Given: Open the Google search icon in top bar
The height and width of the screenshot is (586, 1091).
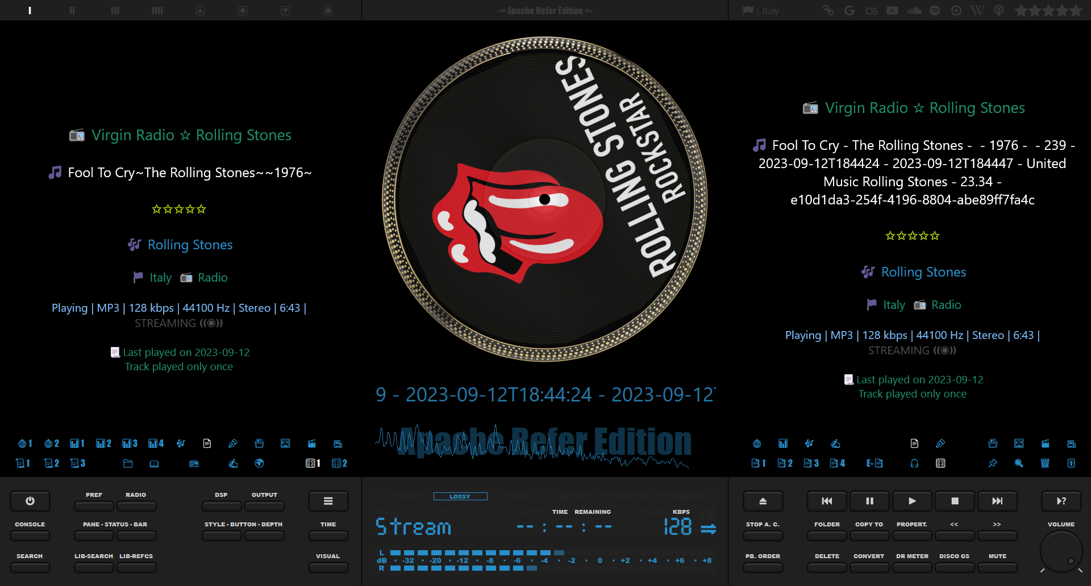Looking at the screenshot, I should pyautogui.click(x=850, y=10).
